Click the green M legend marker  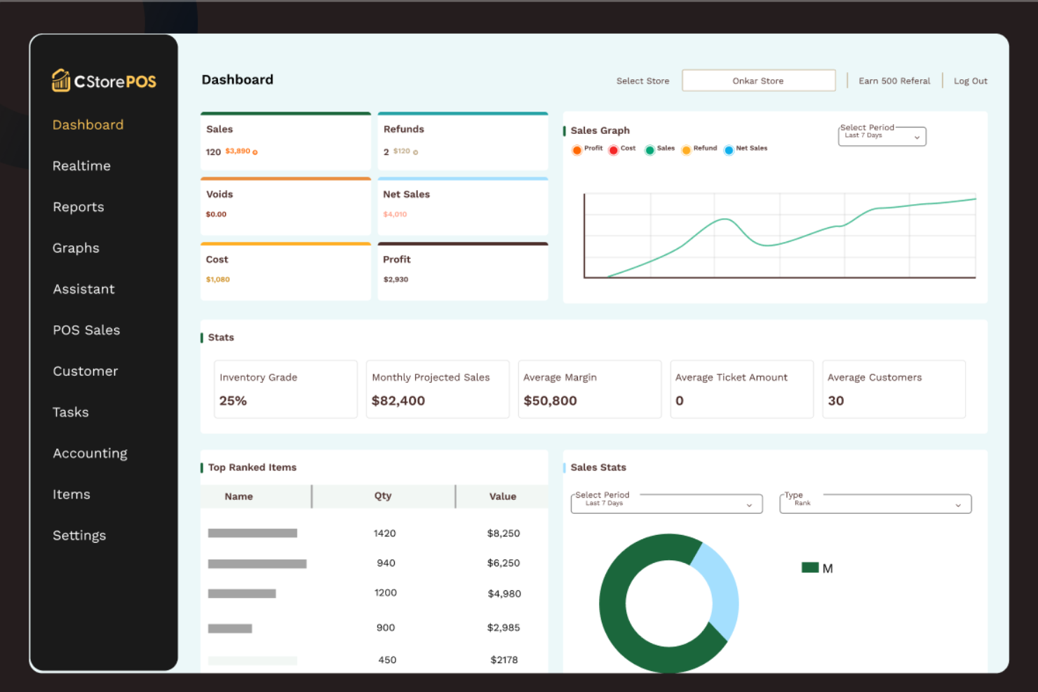pyautogui.click(x=810, y=568)
